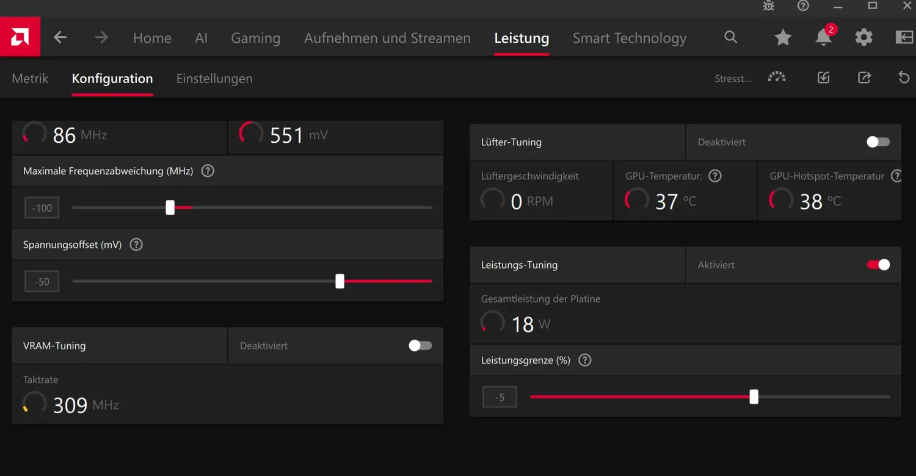
Task: Click help icon next to Leistungsgrenze (%)
Action: pyautogui.click(x=585, y=360)
